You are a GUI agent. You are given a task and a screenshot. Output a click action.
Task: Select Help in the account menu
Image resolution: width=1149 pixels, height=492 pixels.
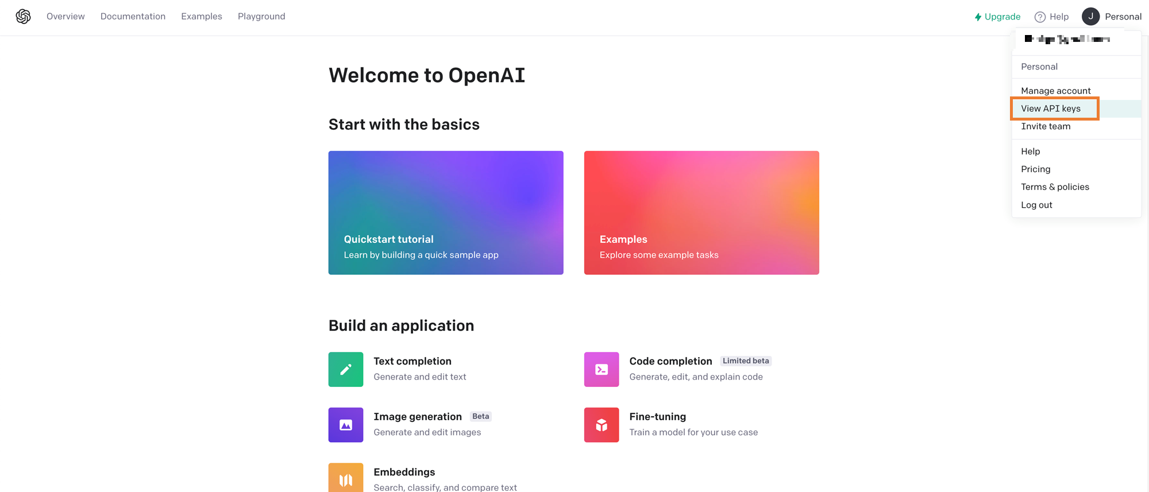tap(1077, 152)
